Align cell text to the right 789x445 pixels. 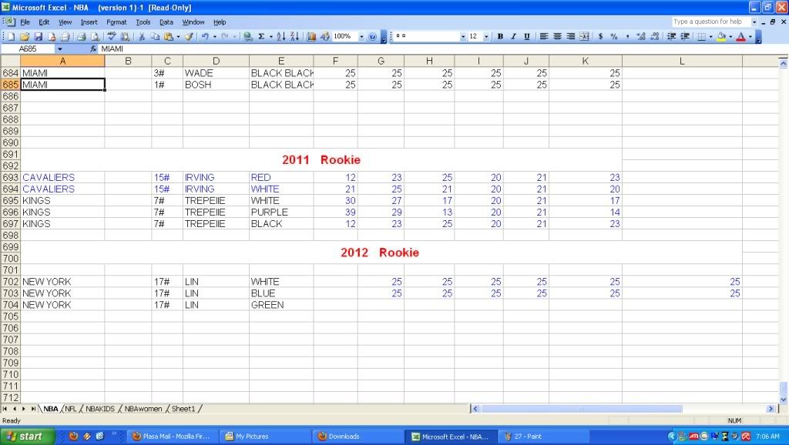pos(571,36)
